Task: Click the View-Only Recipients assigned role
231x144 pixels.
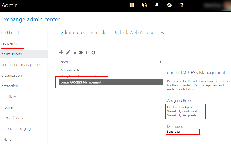Action: pyautogui.click(x=182, y=115)
